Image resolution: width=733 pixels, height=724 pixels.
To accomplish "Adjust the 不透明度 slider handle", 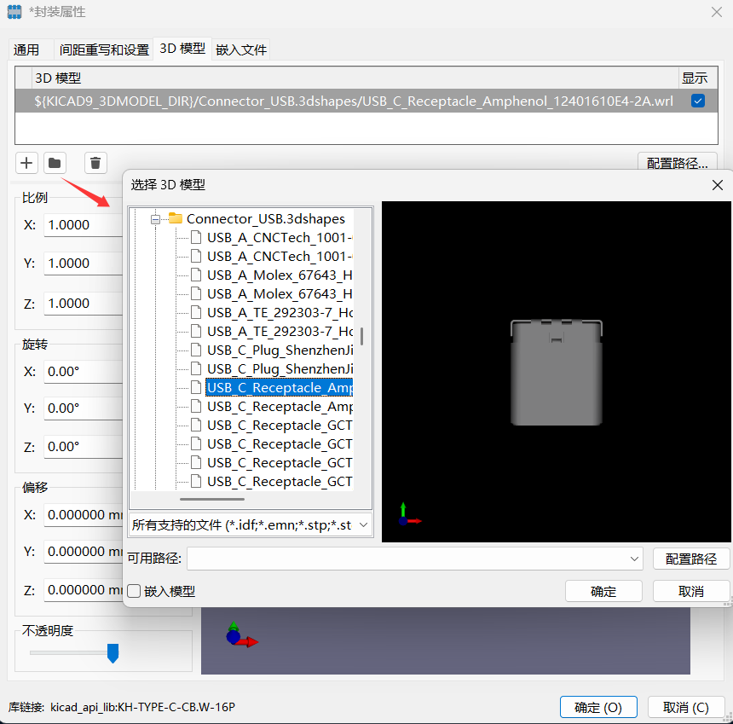I will 113,653.
